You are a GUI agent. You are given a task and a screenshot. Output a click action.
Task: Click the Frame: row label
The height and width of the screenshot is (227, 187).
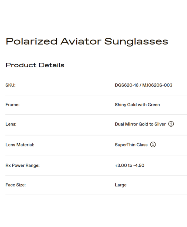pyautogui.click(x=13, y=105)
